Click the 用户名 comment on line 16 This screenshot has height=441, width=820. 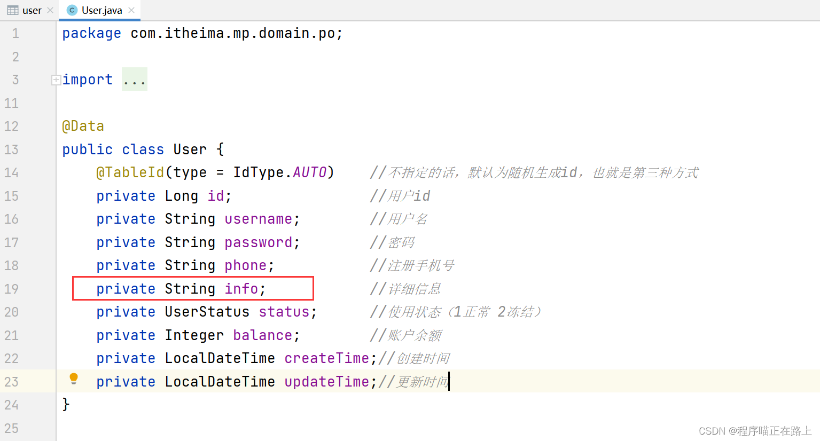point(399,219)
